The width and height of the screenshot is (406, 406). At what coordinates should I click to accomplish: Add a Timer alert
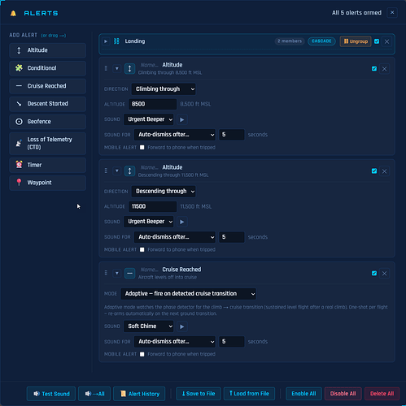[x=47, y=165]
